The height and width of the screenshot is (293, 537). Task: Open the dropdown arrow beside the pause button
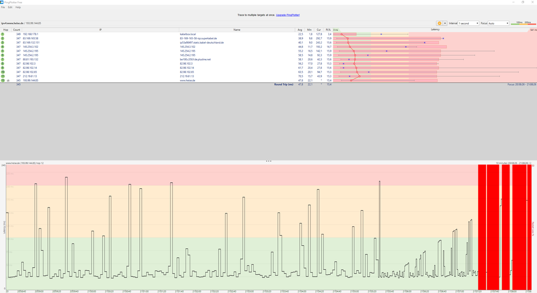point(445,23)
